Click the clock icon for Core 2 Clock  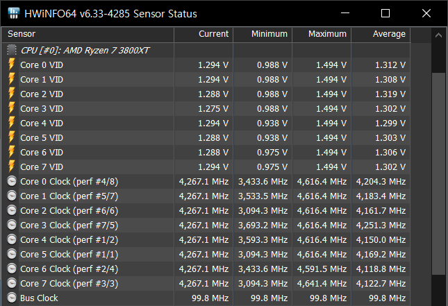coord(12,210)
